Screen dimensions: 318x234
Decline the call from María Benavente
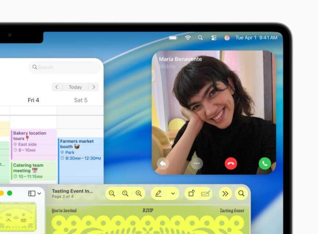(x=231, y=163)
